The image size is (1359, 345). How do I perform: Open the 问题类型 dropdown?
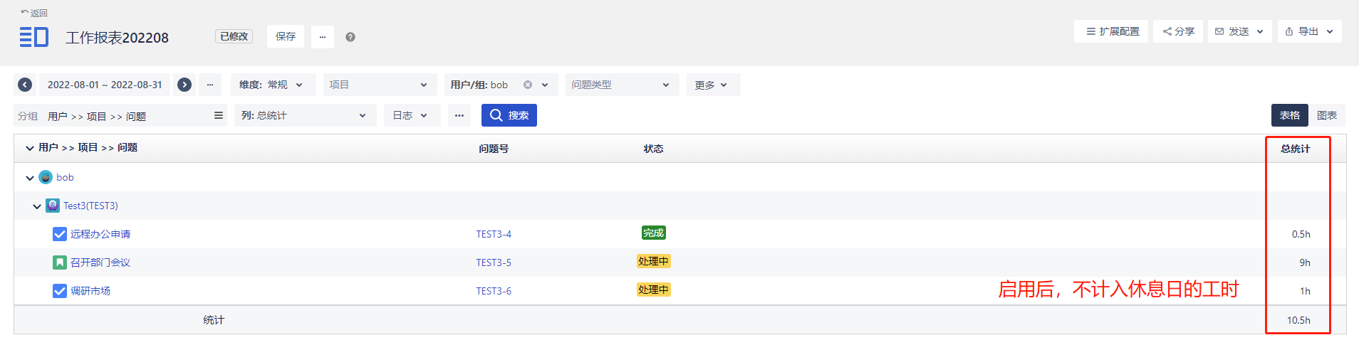pos(621,85)
